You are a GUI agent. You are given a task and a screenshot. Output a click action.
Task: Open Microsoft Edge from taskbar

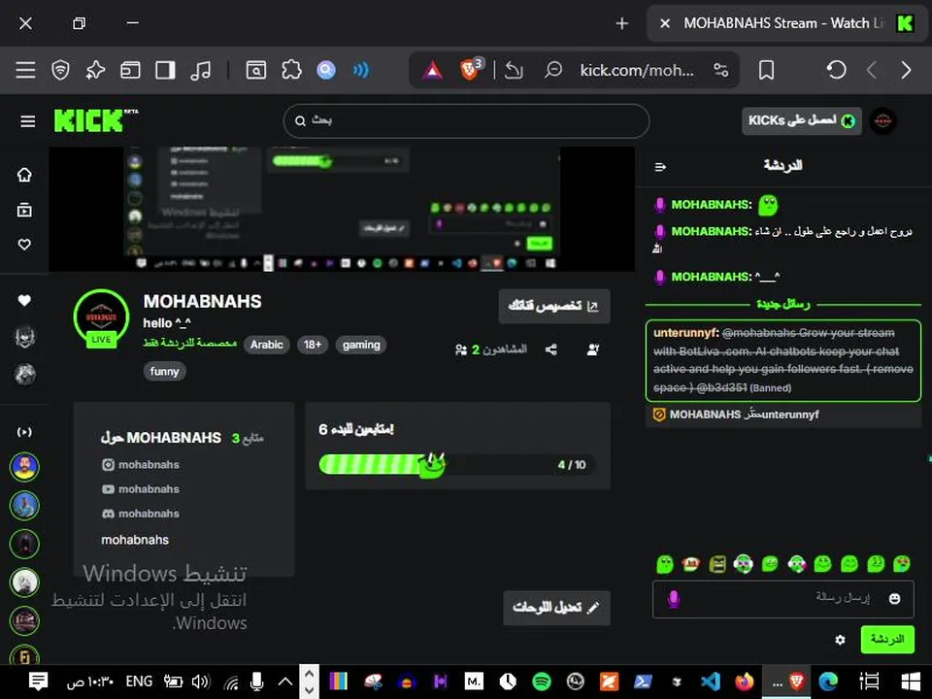827,682
